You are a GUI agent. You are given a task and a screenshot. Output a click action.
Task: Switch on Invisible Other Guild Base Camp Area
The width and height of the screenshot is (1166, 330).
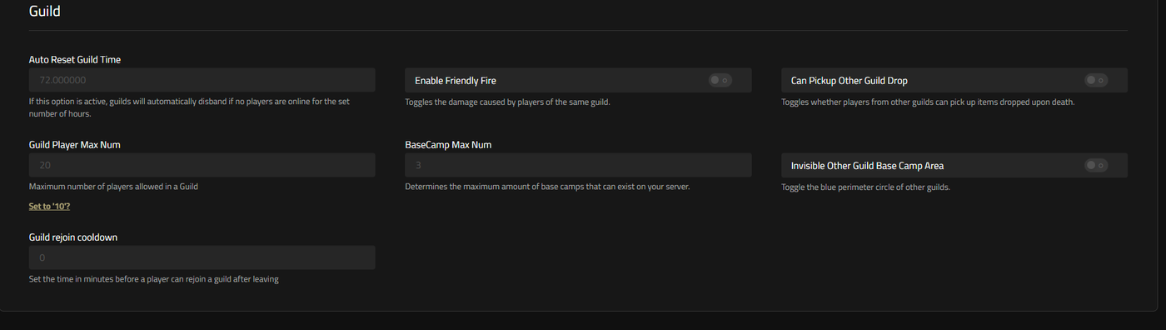point(1096,165)
